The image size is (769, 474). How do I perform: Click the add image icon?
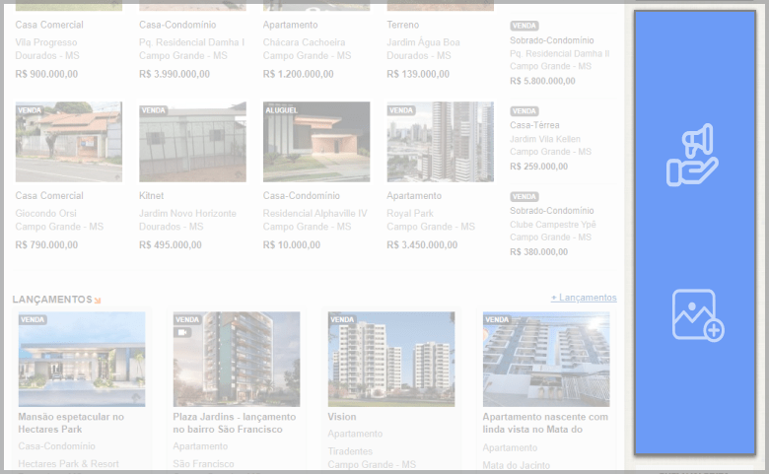tap(698, 315)
